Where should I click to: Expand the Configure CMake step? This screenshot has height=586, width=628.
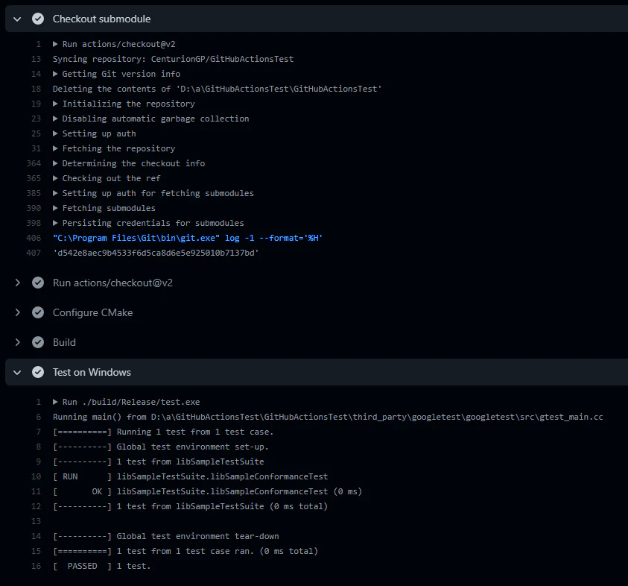point(17,312)
